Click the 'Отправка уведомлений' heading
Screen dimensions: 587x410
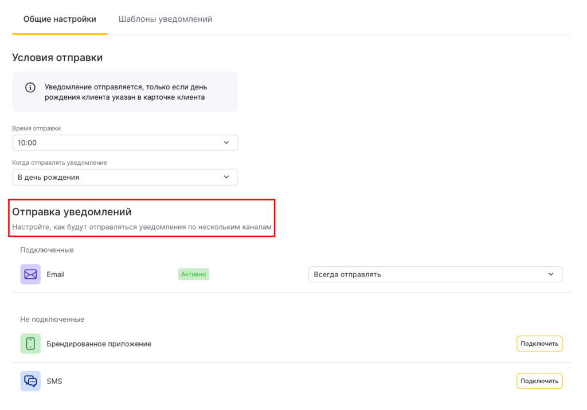(x=72, y=212)
